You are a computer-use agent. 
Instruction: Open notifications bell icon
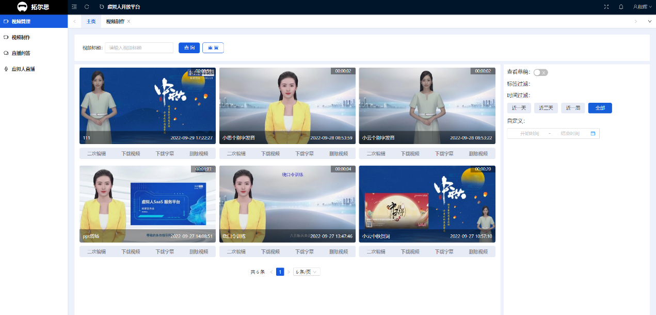click(621, 7)
